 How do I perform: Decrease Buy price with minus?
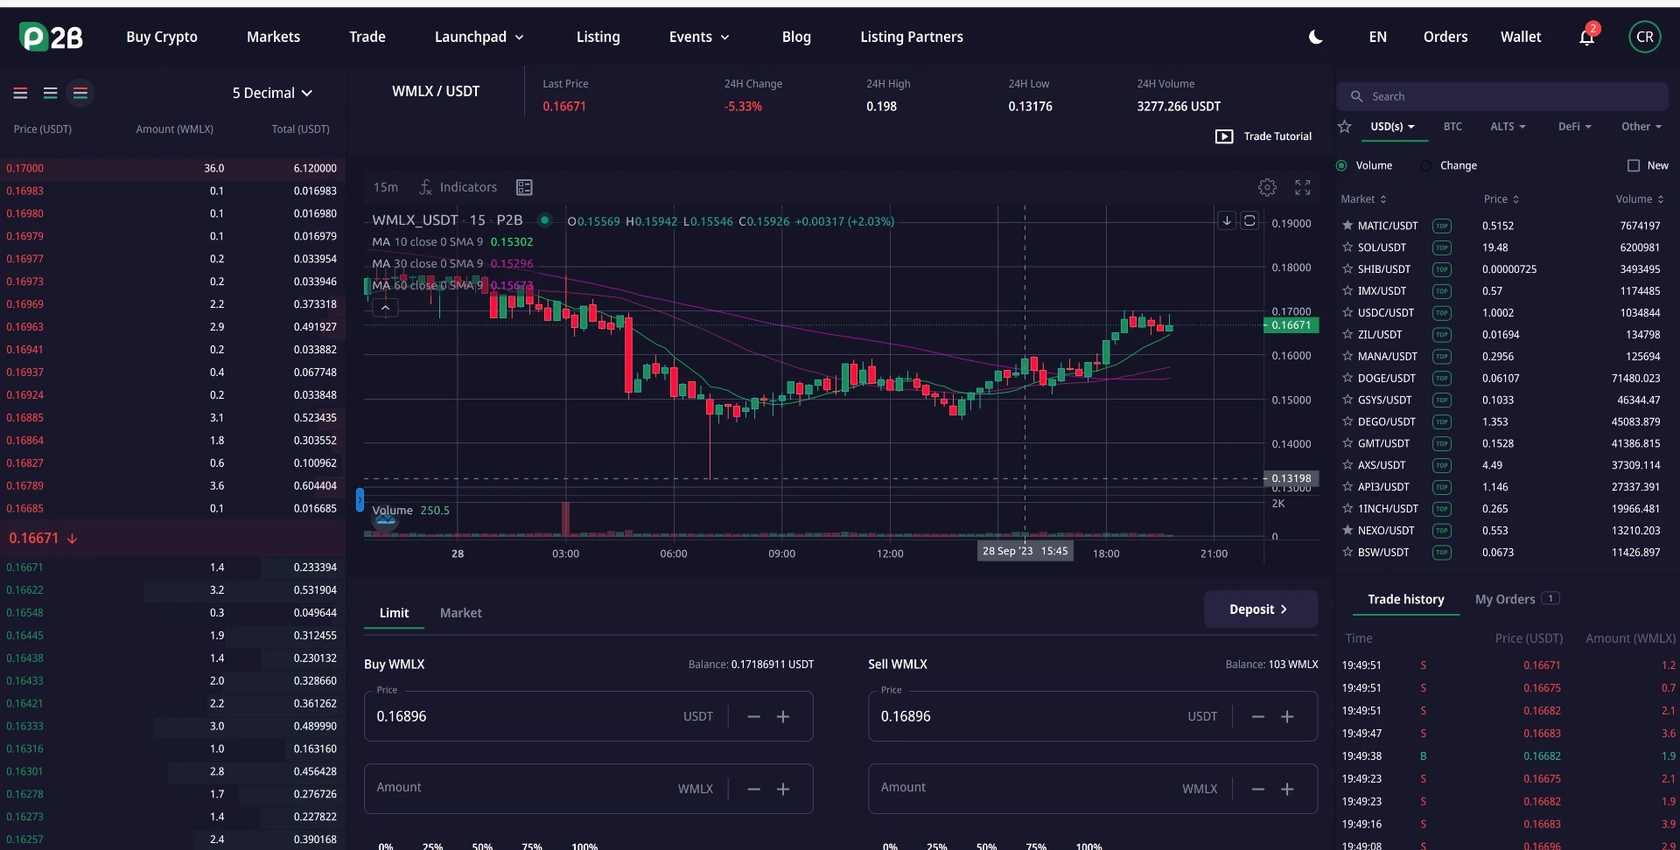(x=753, y=716)
